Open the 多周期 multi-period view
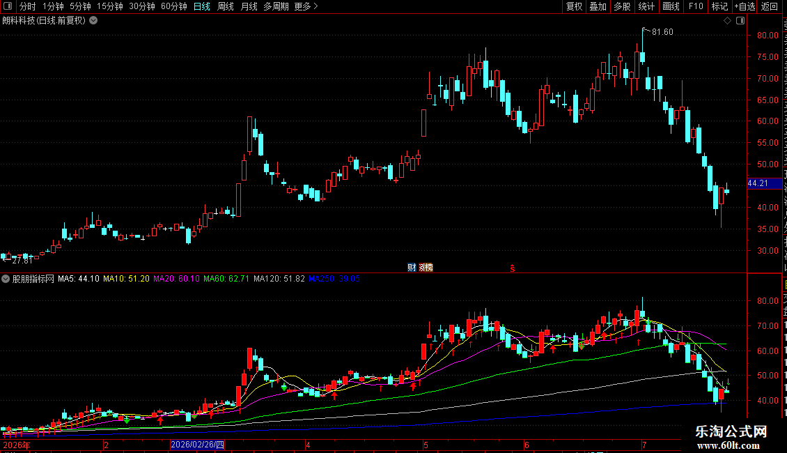 point(276,6)
